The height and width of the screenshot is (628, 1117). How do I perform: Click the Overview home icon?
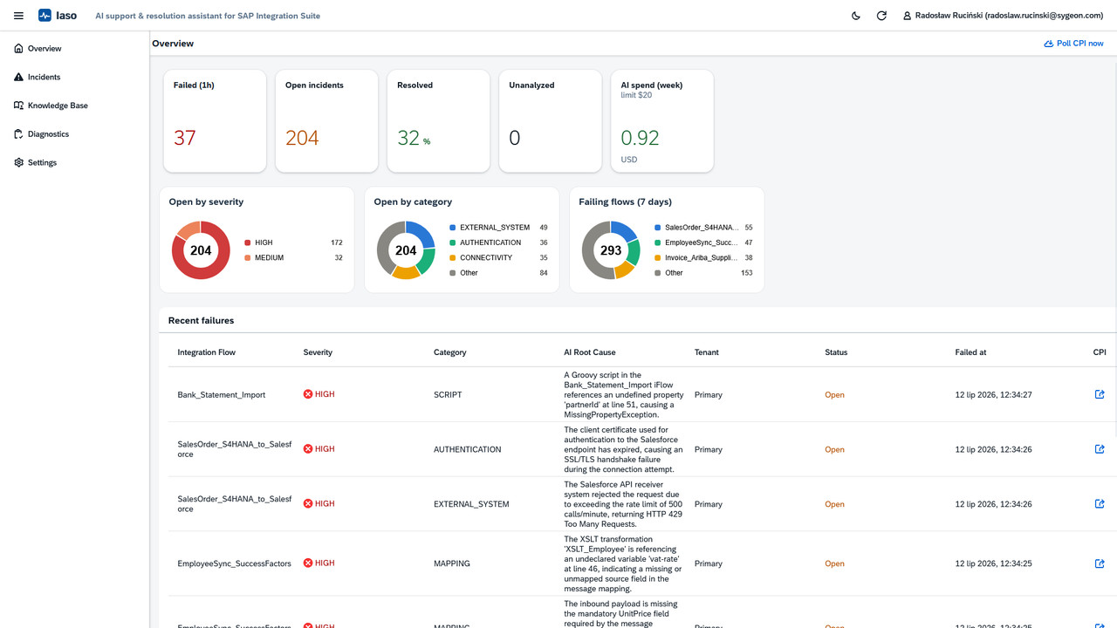tap(19, 49)
